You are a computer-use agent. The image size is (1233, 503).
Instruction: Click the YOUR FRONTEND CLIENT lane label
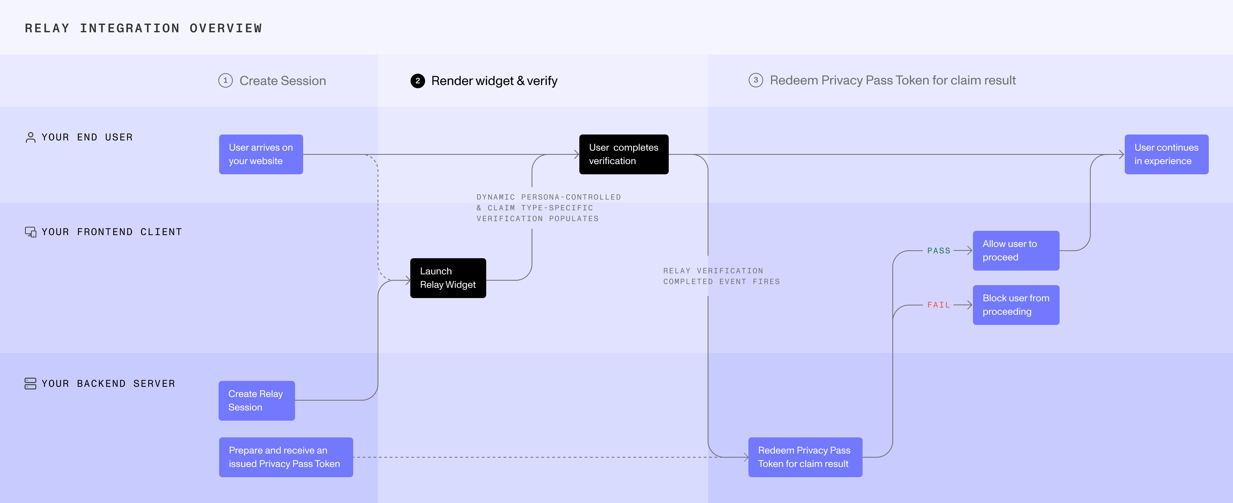[112, 232]
